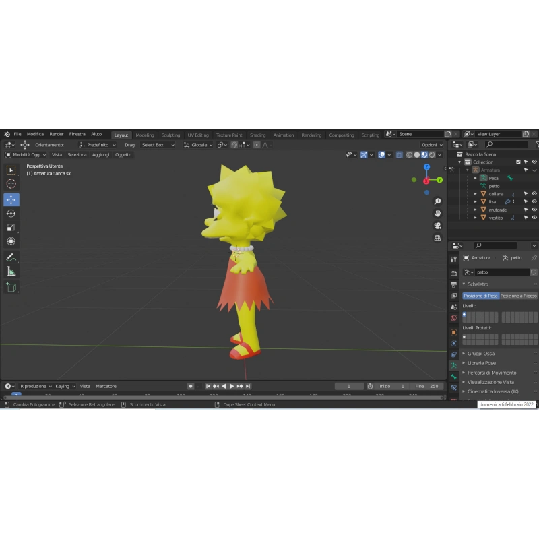
Task: Switch orthographic/perspective via grid icon
Action: [437, 238]
